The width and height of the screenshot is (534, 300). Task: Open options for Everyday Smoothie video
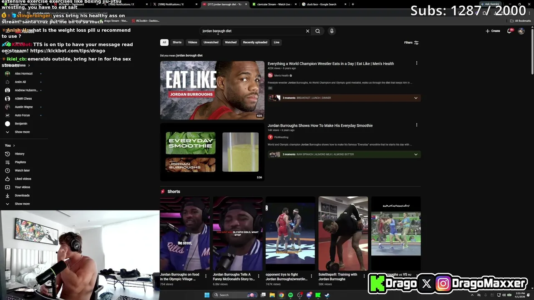416,125
